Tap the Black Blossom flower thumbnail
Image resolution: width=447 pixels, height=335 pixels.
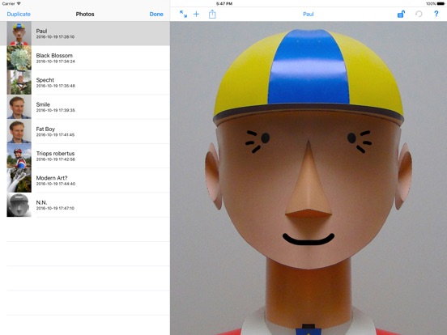tap(19, 57)
